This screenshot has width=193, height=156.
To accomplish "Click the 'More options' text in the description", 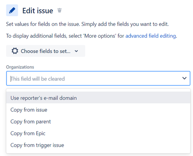I will (x=100, y=36).
